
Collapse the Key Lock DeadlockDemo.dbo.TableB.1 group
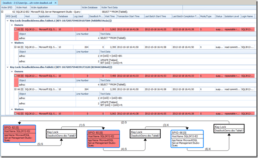point(7,67)
